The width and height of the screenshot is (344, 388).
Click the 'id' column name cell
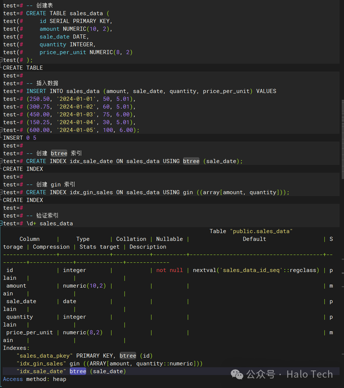point(10,270)
